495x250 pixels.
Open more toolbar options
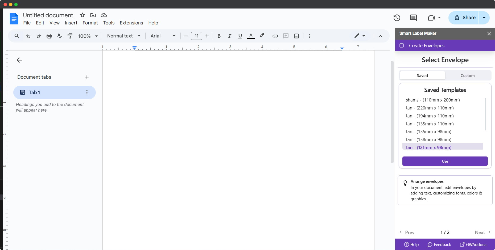(310, 36)
